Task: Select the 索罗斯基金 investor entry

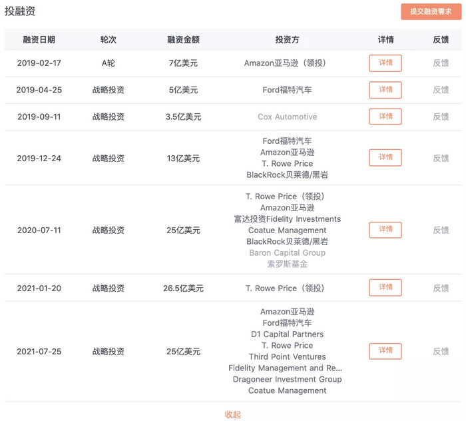Action: coord(287,264)
